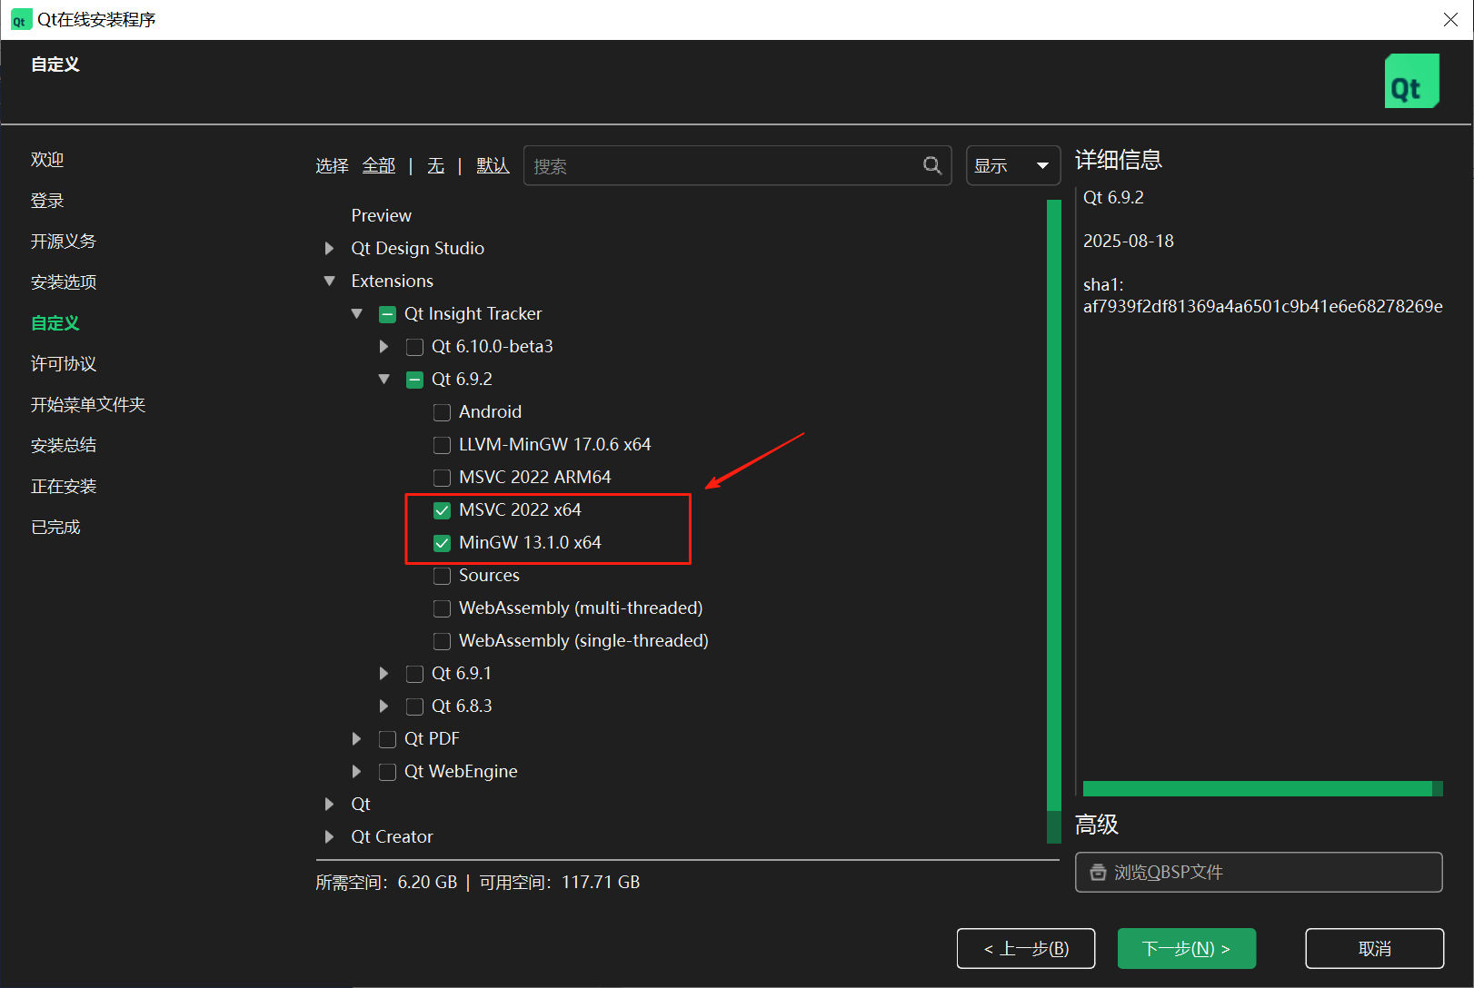Image resolution: width=1474 pixels, height=988 pixels.
Task: Expand the Qt 6.9.1 node
Action: [383, 673]
